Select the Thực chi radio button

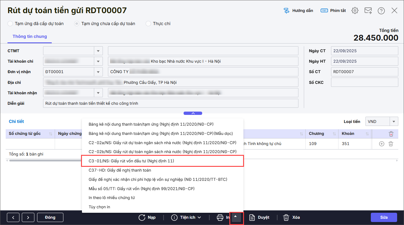[148, 24]
